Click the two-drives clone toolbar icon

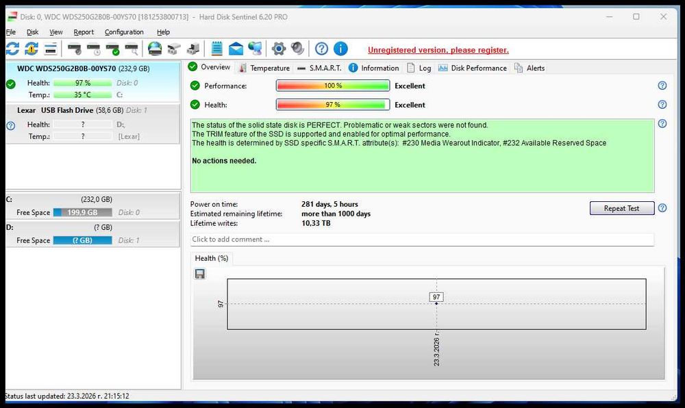coord(174,49)
